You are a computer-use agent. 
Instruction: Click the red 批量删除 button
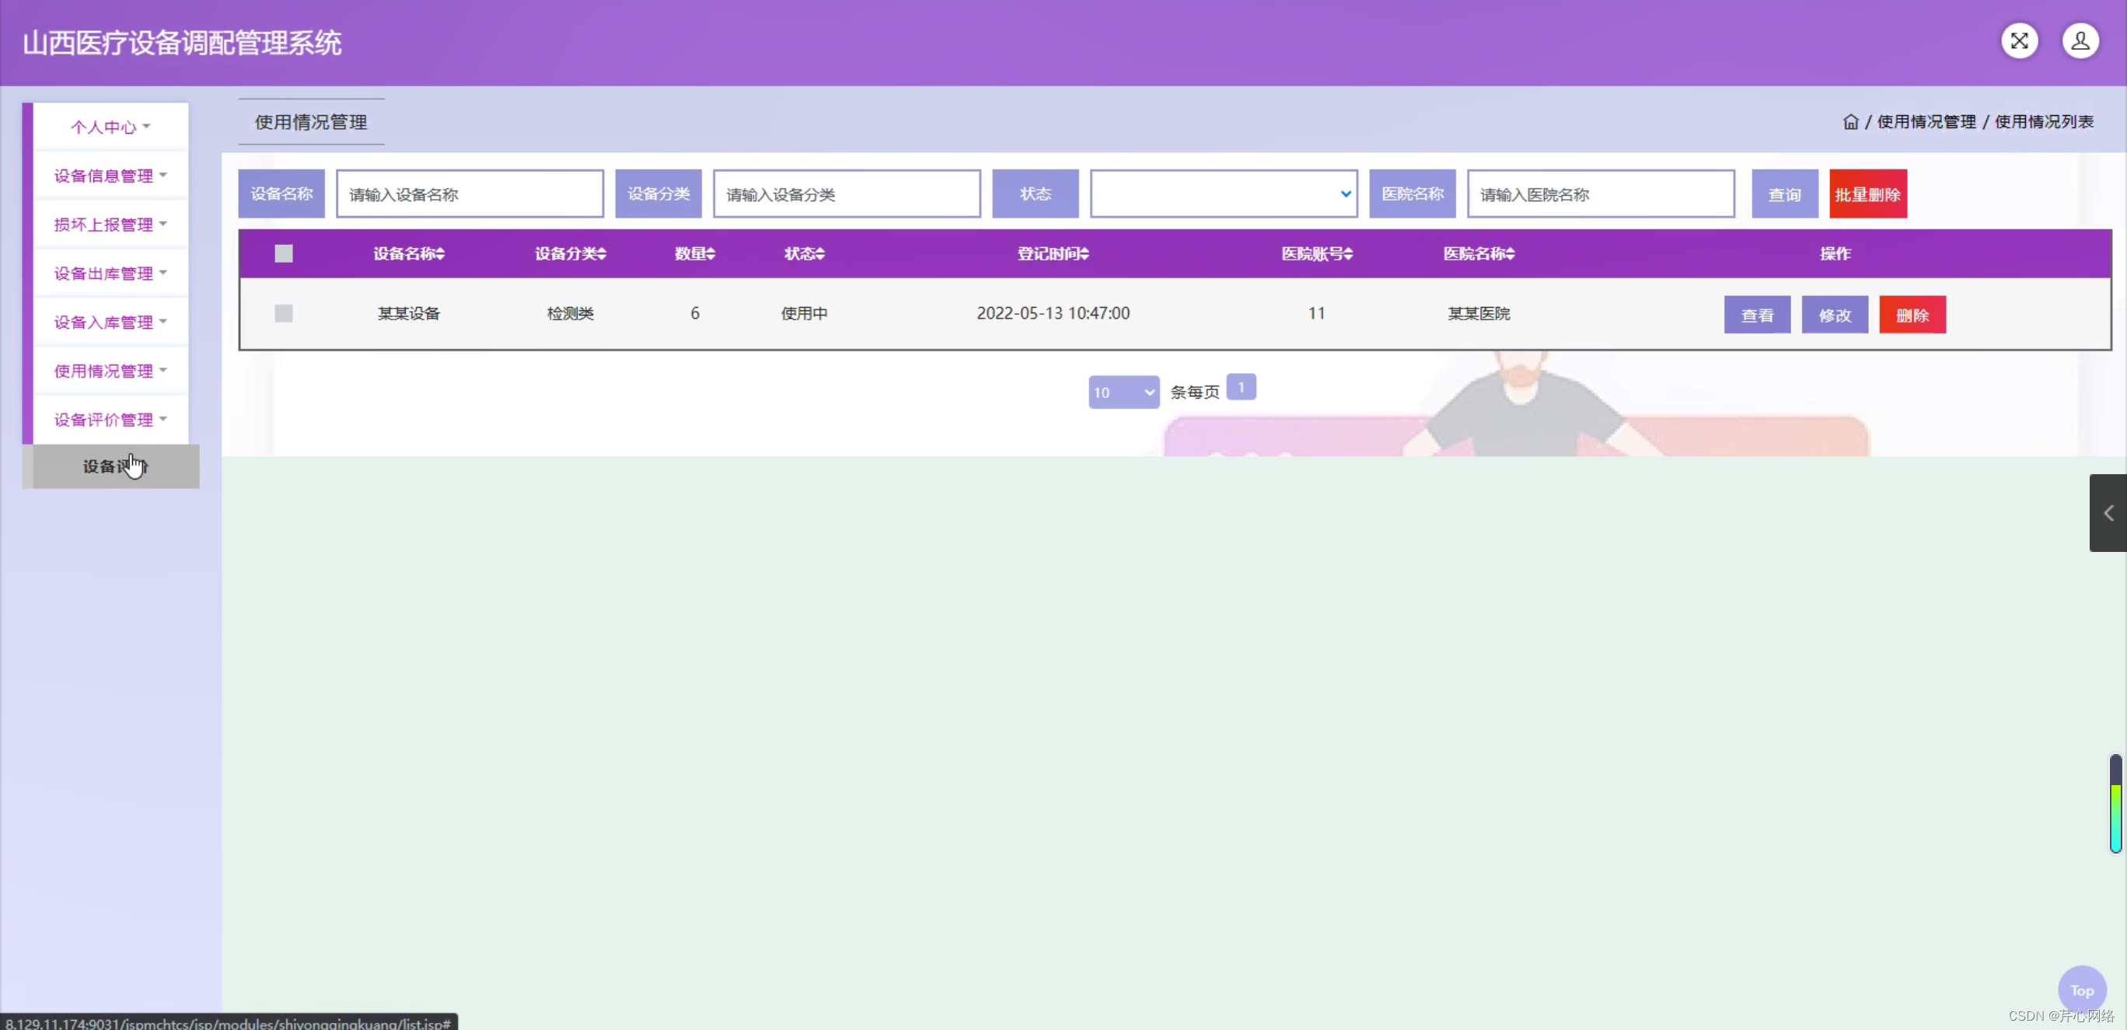tap(1867, 194)
